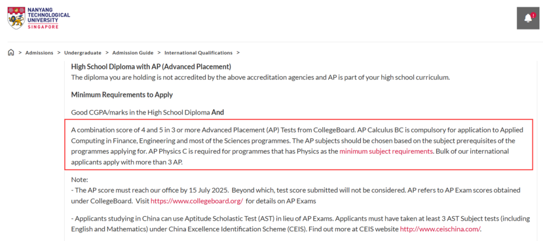Navigate to the Undergraduate breadcrumb
This screenshot has height=241, width=543.
[x=83, y=53]
